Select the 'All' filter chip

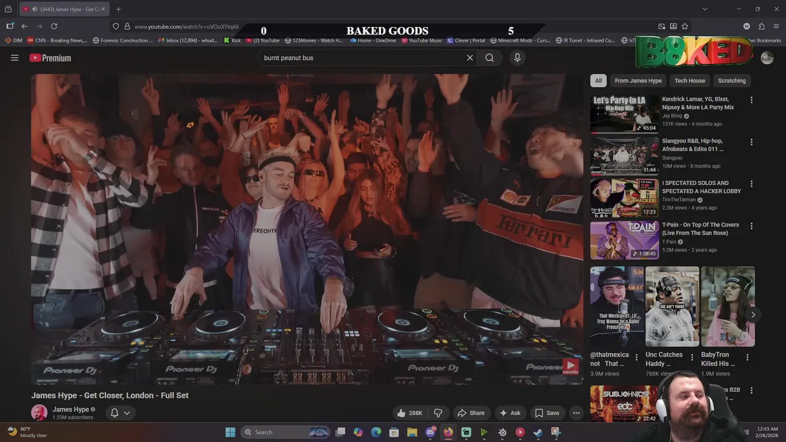click(x=598, y=80)
